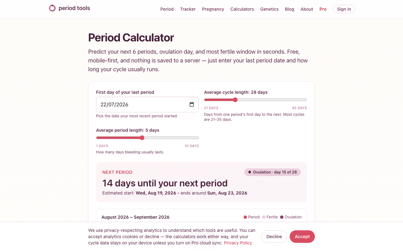Visit the Blog page

[290, 9]
